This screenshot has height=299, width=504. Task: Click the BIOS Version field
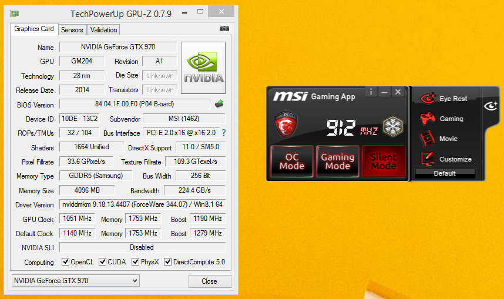coord(135,104)
